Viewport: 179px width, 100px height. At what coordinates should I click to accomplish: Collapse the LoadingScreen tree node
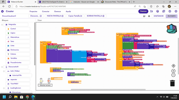click(x=4, y=88)
